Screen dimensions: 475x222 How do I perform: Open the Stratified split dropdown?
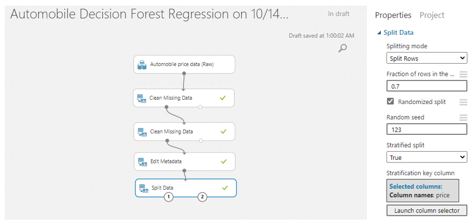427,157
